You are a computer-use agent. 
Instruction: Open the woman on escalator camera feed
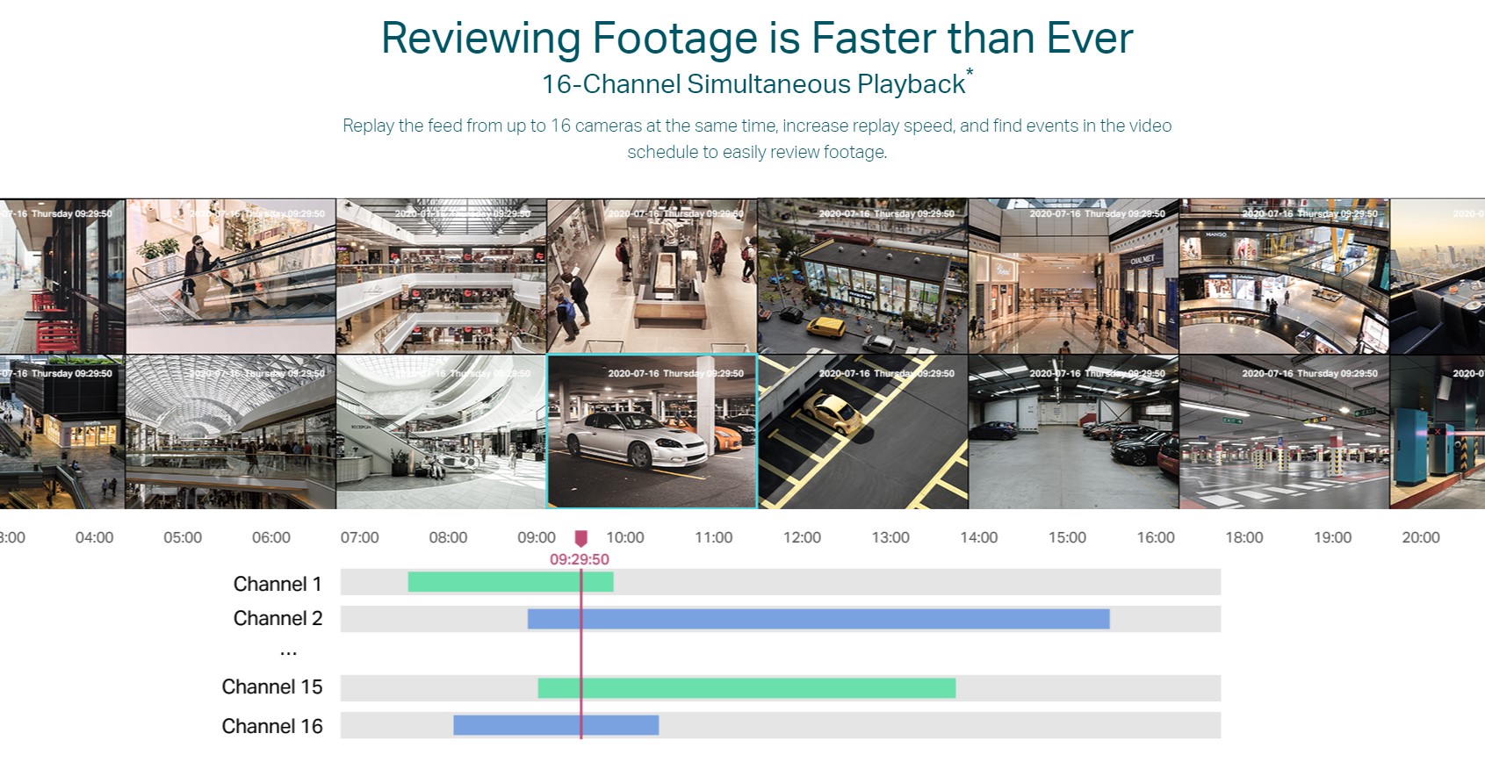click(231, 276)
